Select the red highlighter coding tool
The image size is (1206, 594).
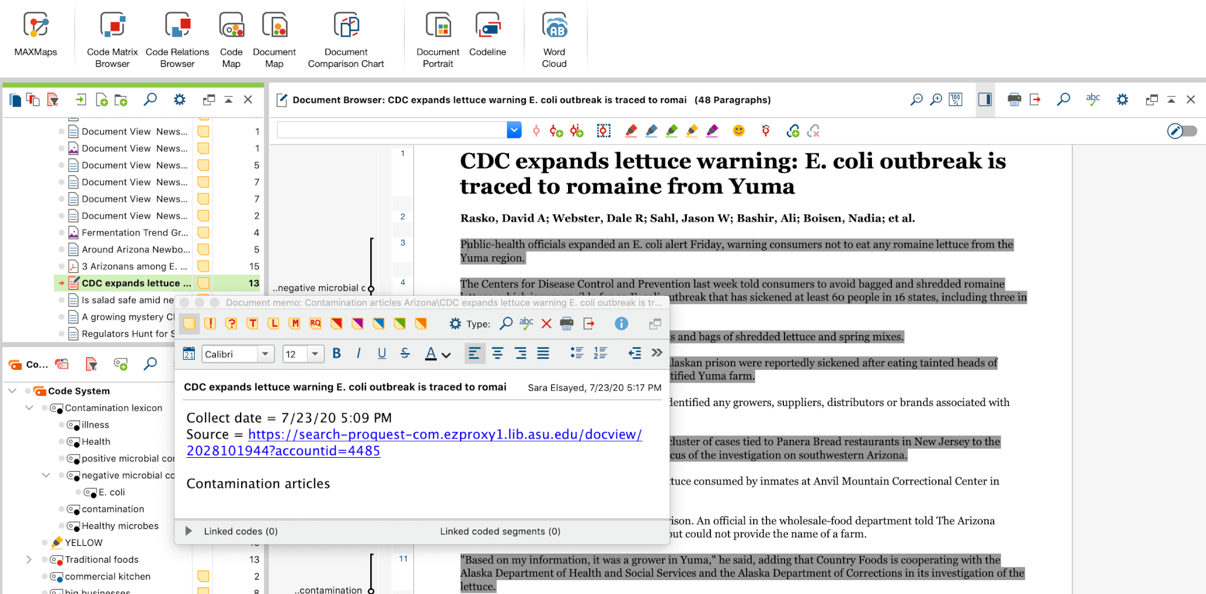click(631, 131)
